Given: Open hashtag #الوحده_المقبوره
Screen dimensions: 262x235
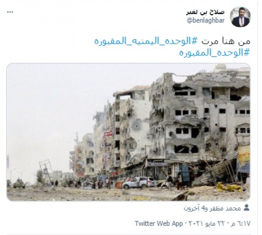Looking at the screenshot, I should click(214, 53).
